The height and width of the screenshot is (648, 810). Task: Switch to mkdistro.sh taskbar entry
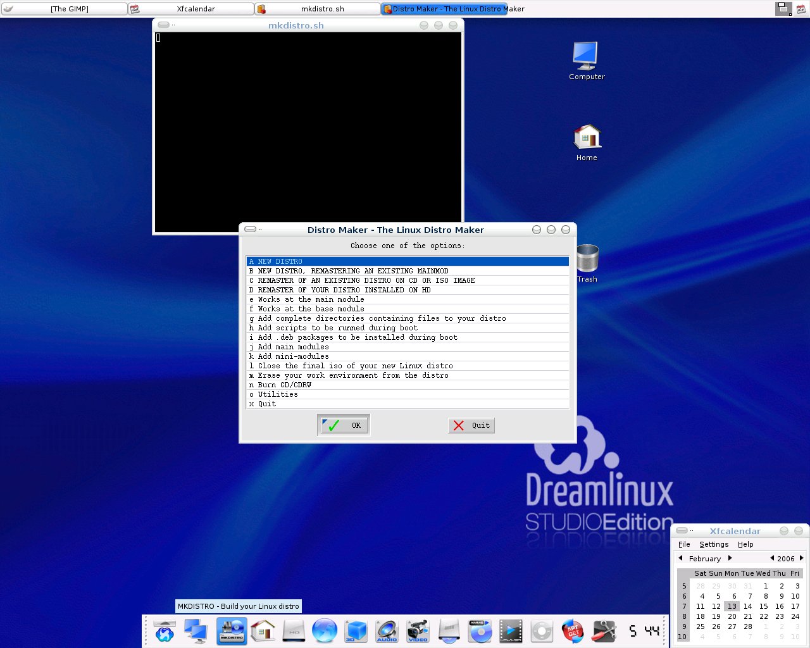[x=318, y=9]
